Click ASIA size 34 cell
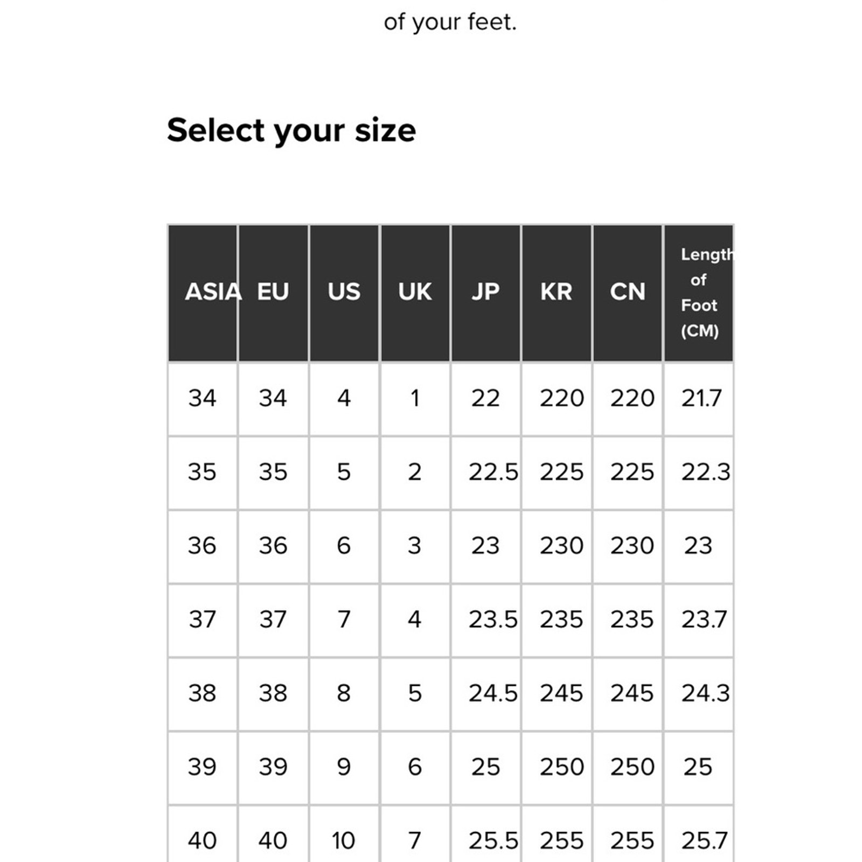862x862 pixels. [203, 399]
